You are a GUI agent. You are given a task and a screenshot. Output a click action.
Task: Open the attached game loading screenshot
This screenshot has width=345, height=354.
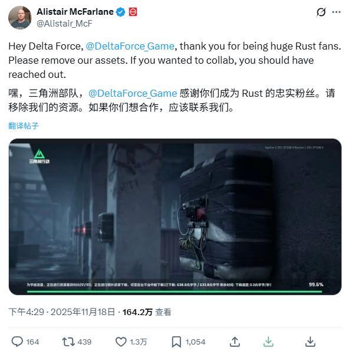click(175, 217)
